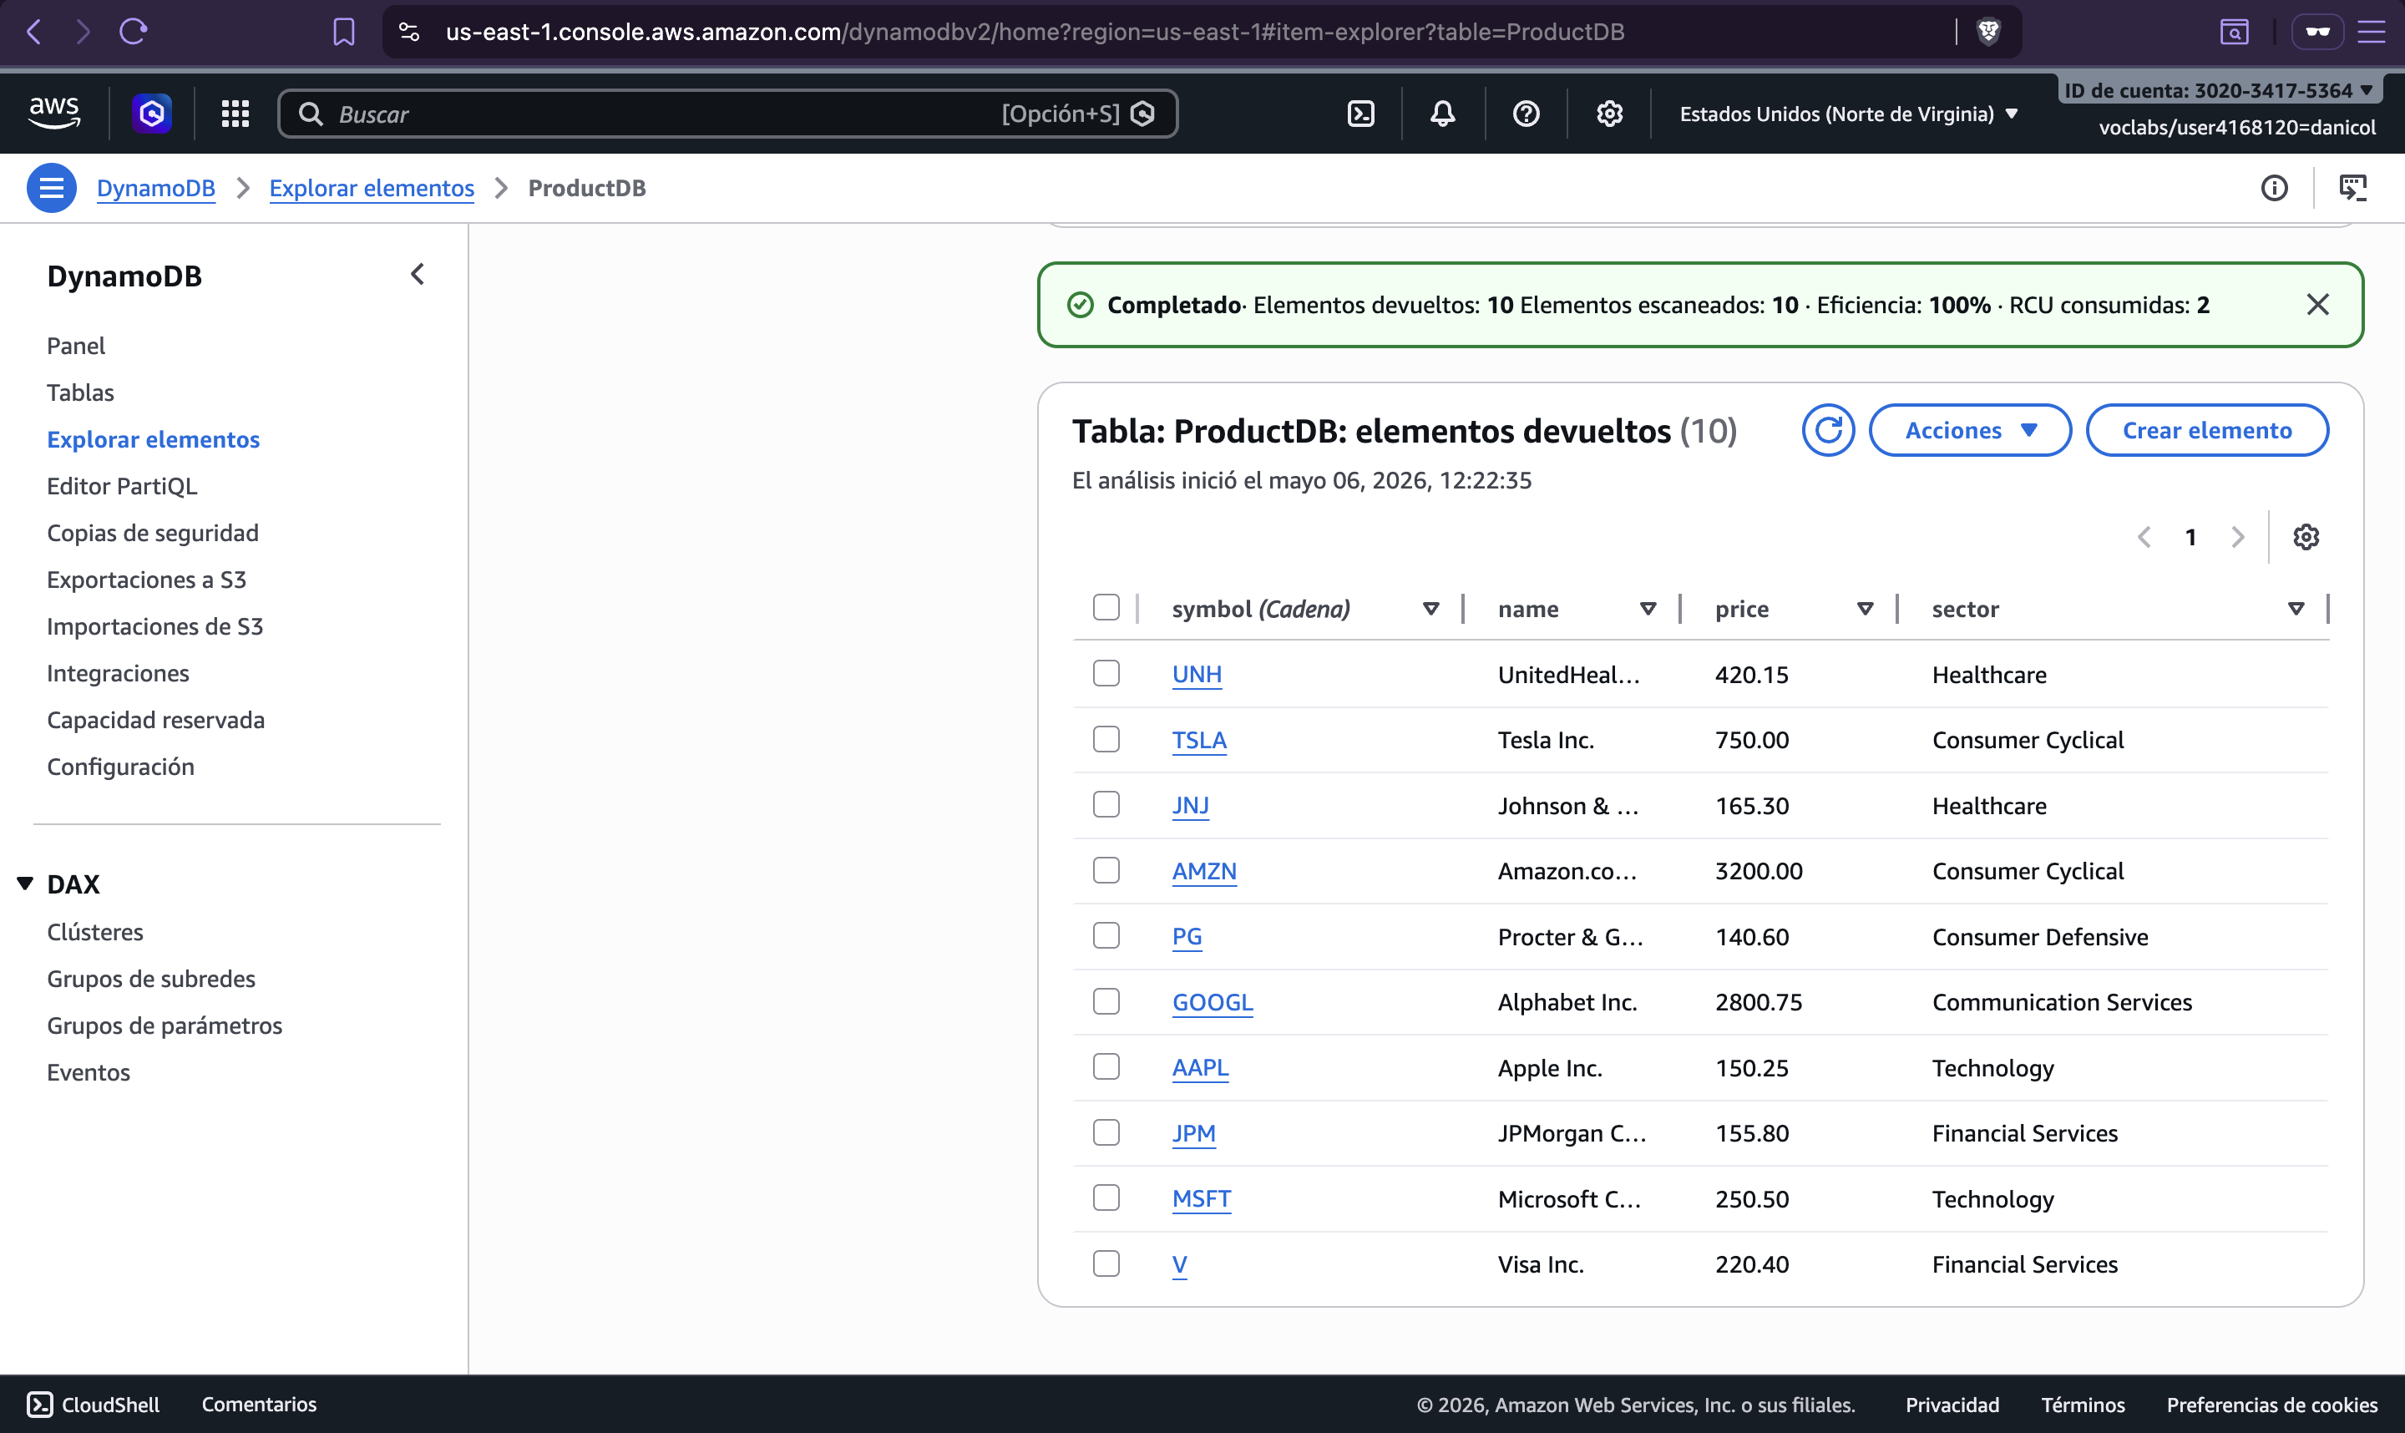Image resolution: width=2405 pixels, height=1433 pixels.
Task: Open the MSFT item link
Action: (x=1201, y=1199)
